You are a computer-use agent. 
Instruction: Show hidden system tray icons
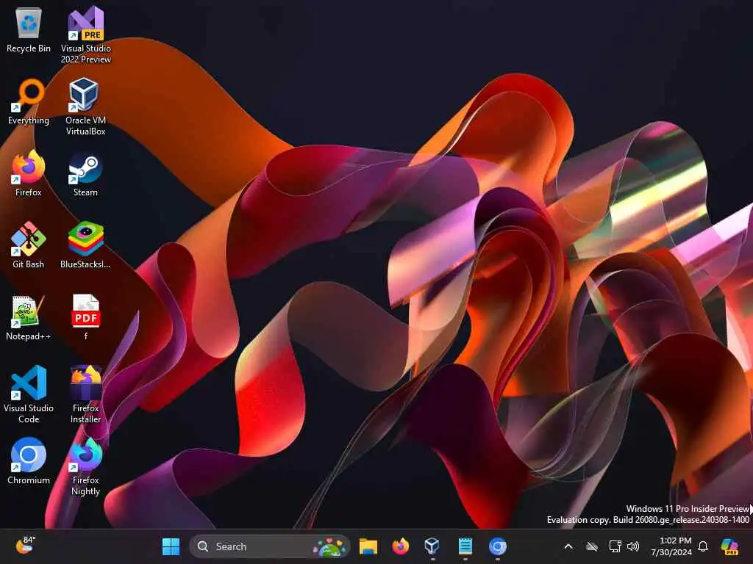click(x=568, y=546)
